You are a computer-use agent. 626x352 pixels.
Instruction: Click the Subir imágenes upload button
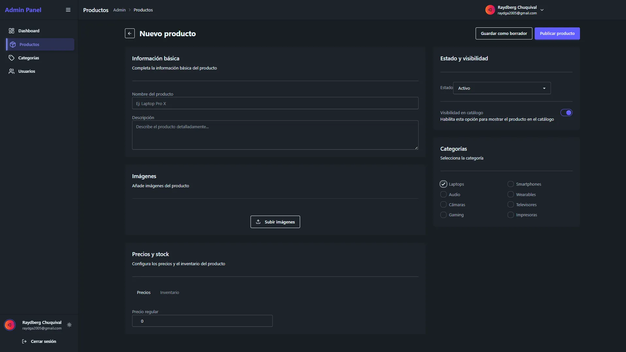tap(275, 222)
